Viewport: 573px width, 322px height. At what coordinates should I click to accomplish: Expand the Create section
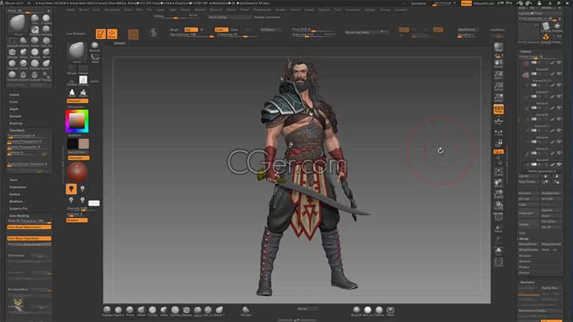pos(14,94)
